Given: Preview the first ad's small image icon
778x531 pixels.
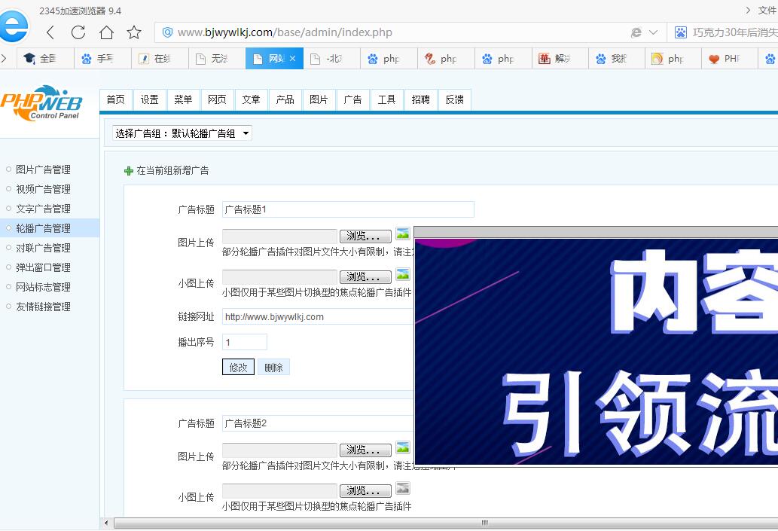Looking at the screenshot, I should (x=403, y=275).
